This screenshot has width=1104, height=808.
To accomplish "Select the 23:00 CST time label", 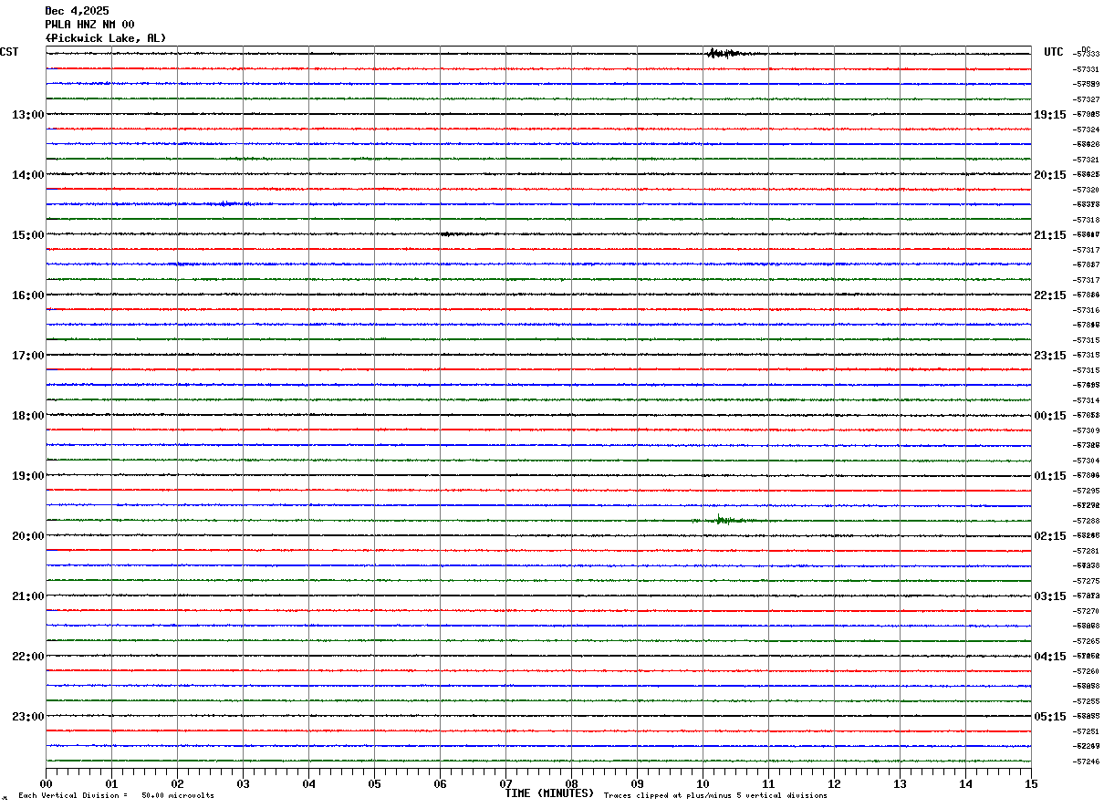I will pyautogui.click(x=27, y=717).
